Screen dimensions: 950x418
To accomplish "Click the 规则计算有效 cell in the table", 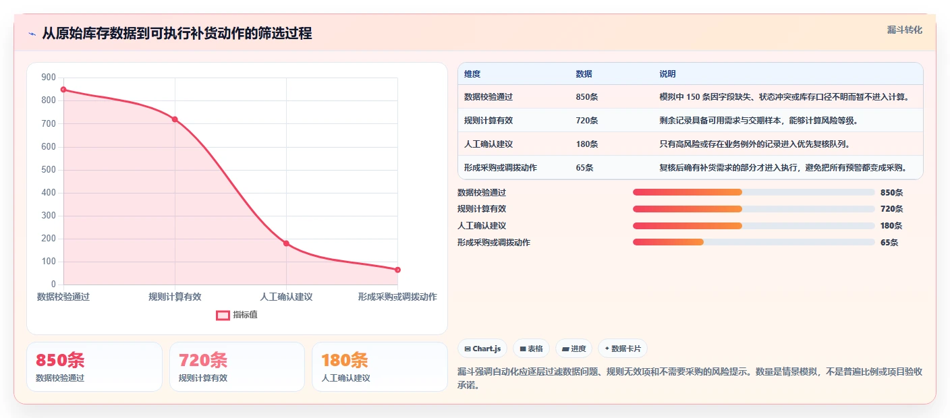I will (x=488, y=121).
